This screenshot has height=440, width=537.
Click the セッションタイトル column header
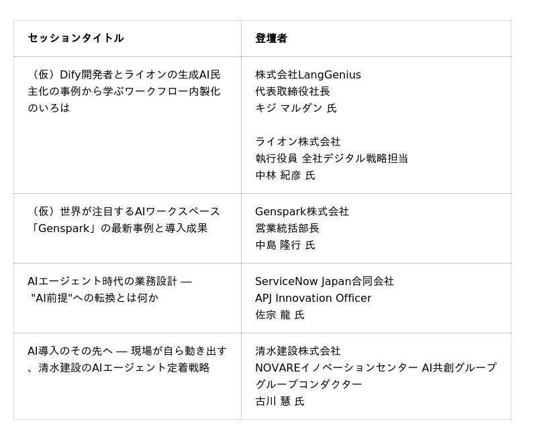[76, 38]
